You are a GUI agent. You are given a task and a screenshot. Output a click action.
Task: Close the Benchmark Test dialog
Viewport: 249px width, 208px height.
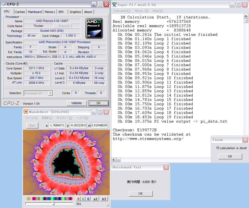pyautogui.click(x=166, y=167)
